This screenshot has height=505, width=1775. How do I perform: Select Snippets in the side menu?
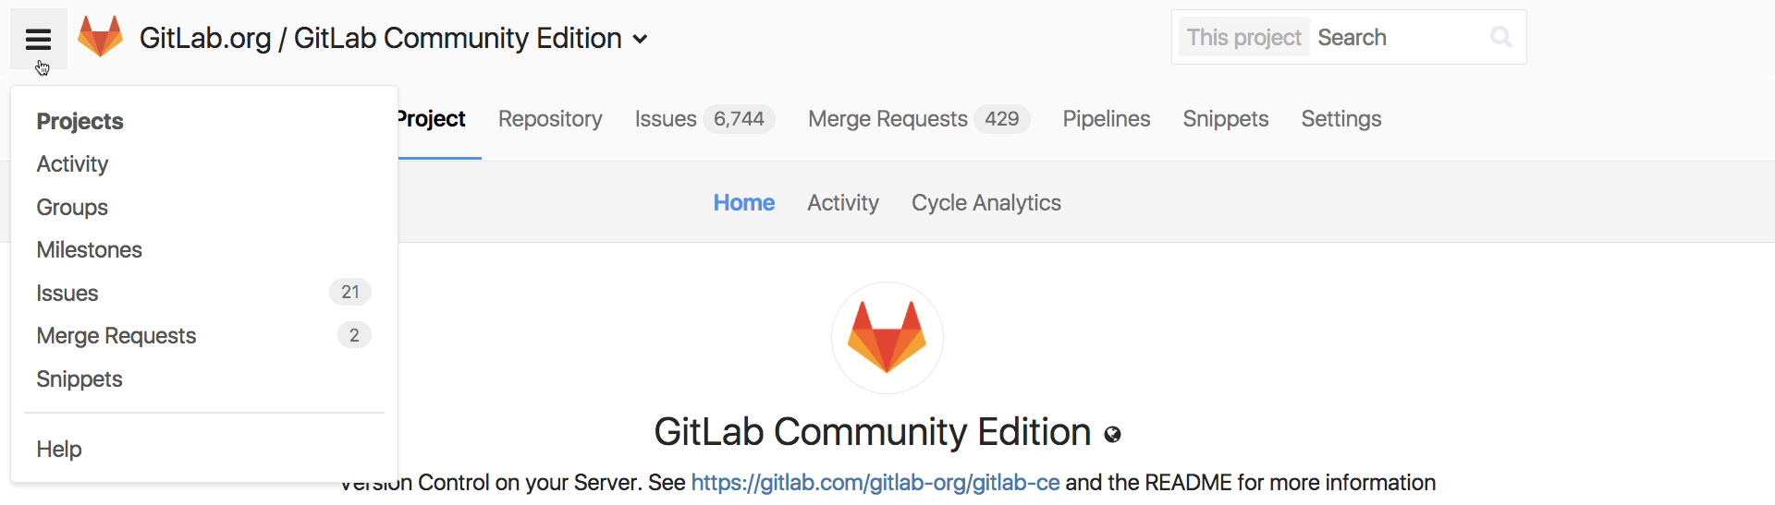pos(80,379)
